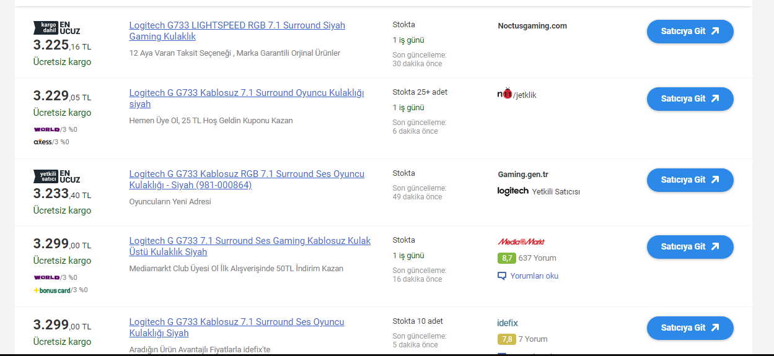Go to seller Noctusgaming.com via Satıcıya Git

pyautogui.click(x=690, y=32)
